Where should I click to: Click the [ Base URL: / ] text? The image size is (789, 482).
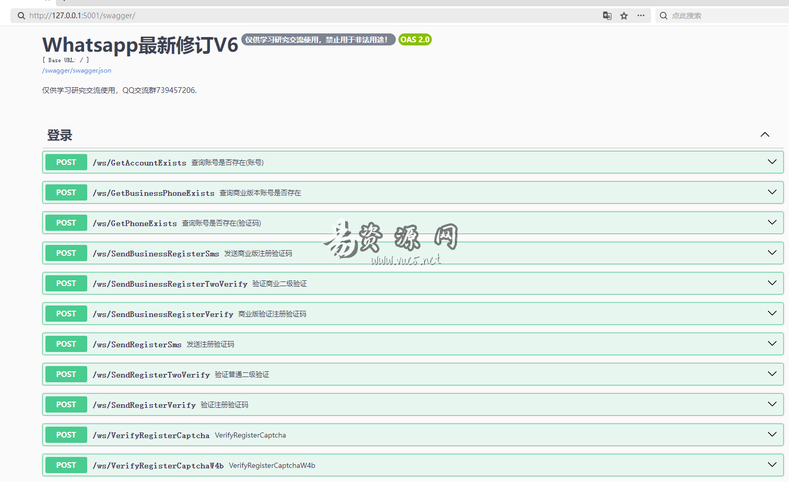click(66, 60)
